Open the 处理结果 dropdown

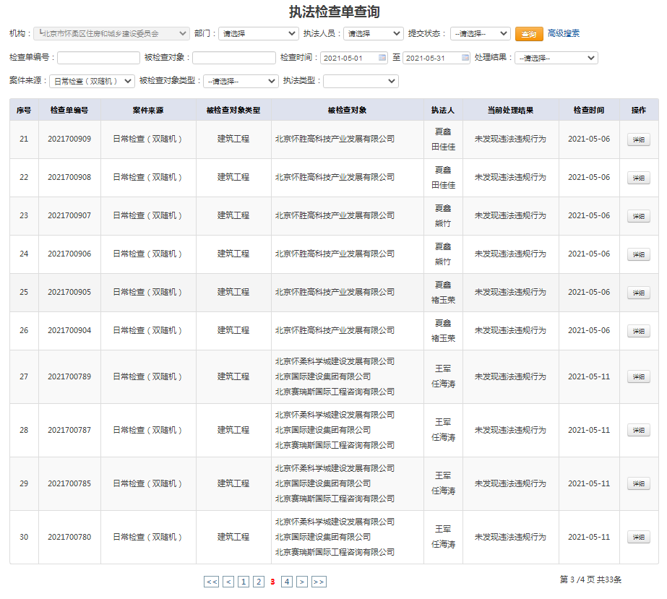click(556, 58)
